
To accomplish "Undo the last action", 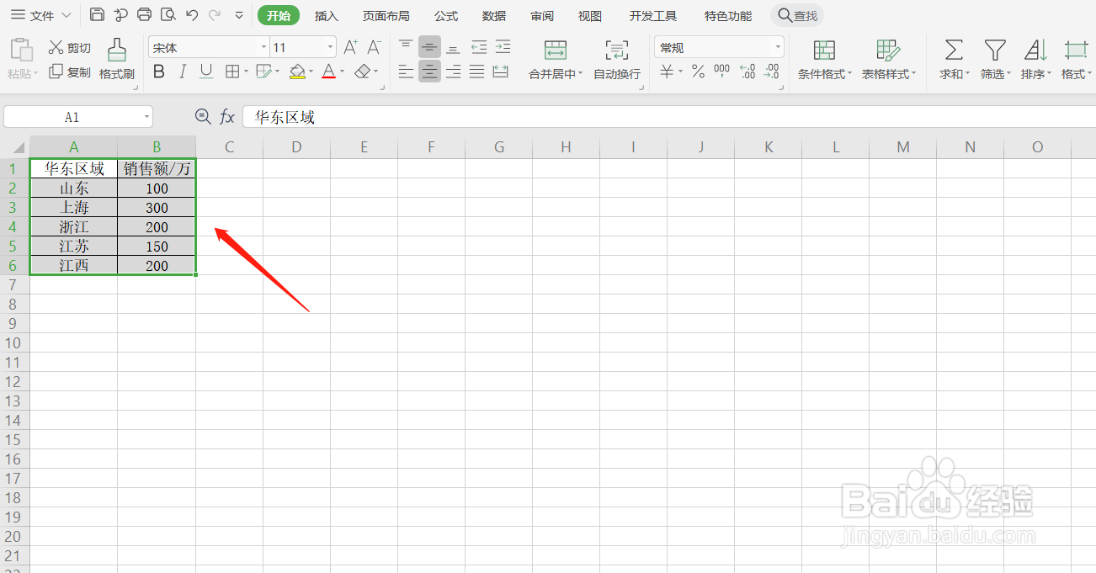I will 192,15.
